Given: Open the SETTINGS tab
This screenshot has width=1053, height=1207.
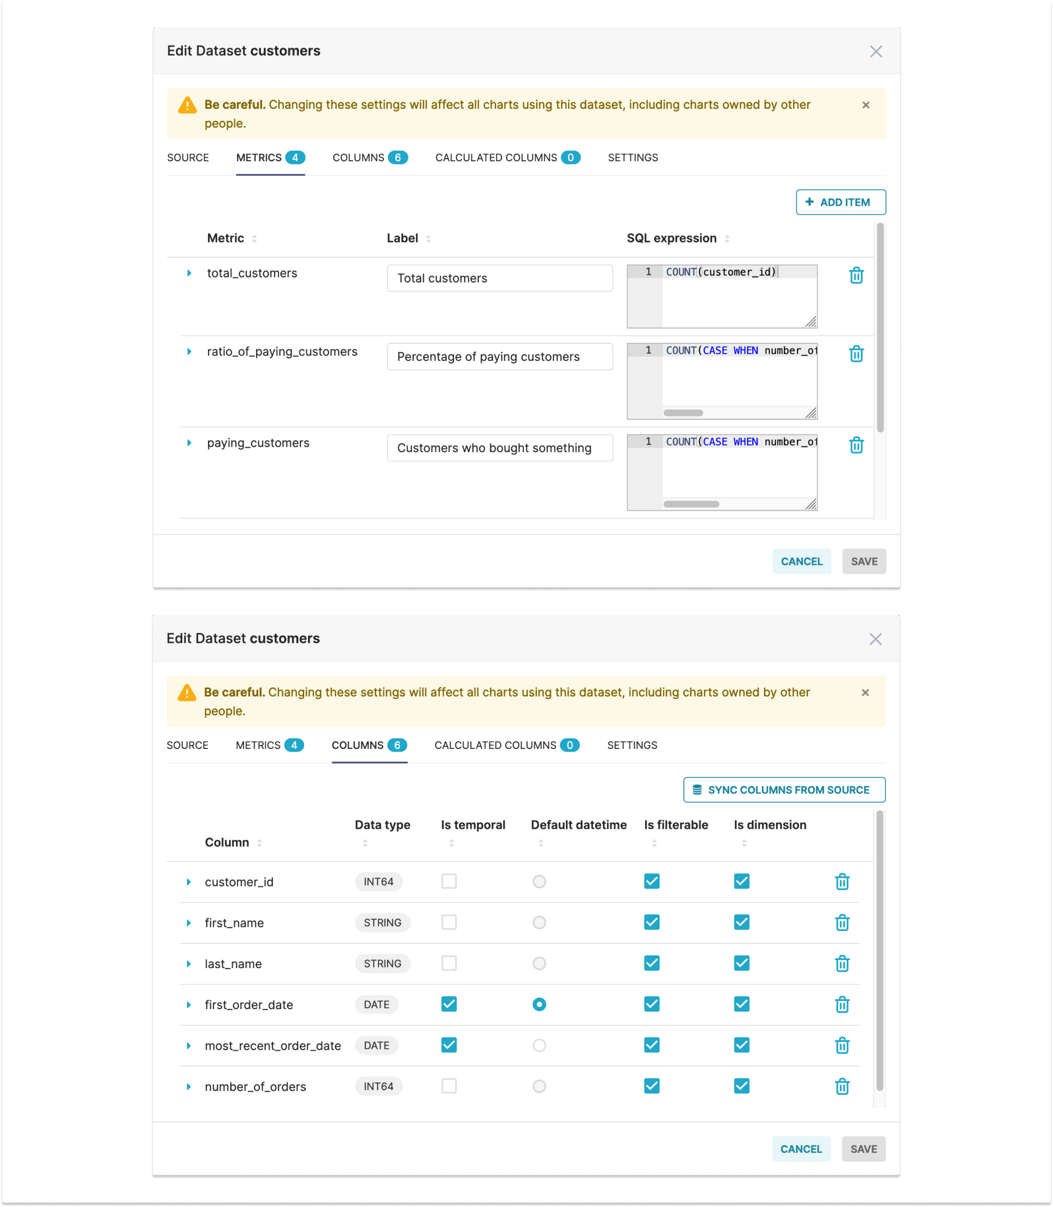Looking at the screenshot, I should click(632, 157).
